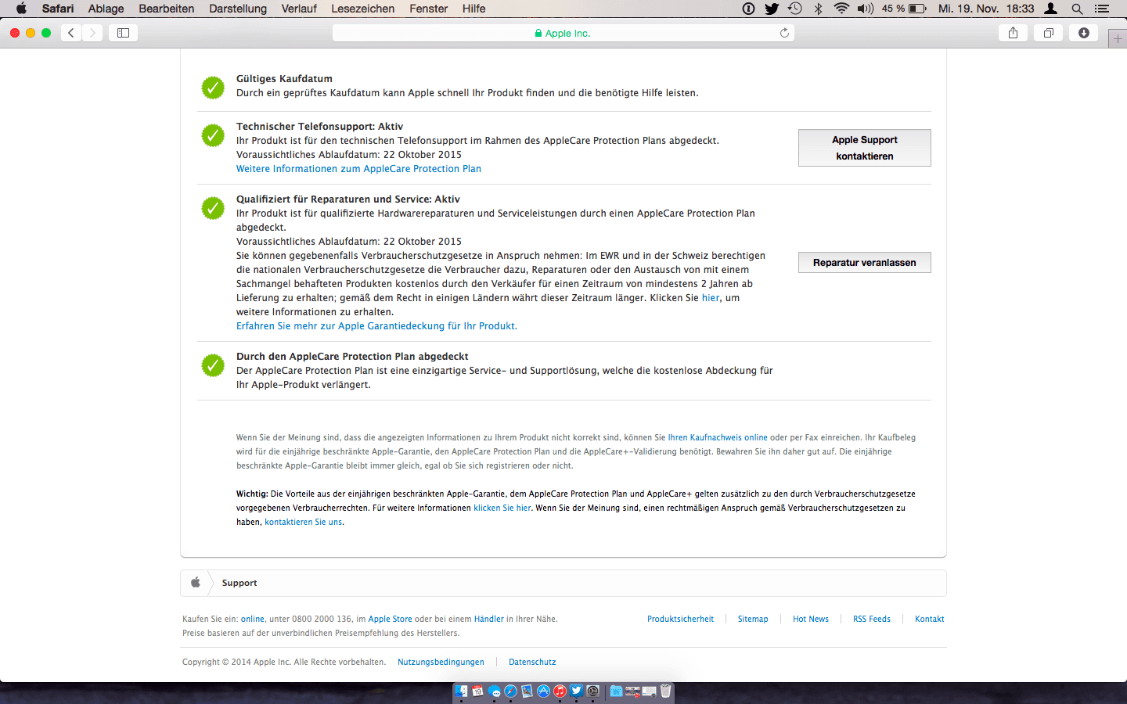Open Weitere Informationen zum AppleCare Protection Plan
Screen dimensions: 1127x704
tap(358, 169)
